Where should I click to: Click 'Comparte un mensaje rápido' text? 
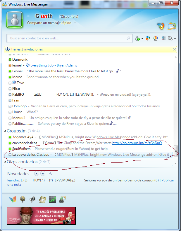point(49,23)
